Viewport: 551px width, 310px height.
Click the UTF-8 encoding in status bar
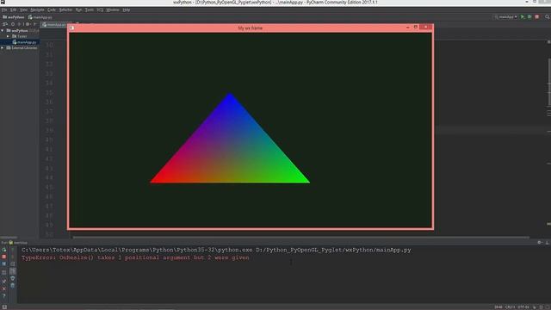click(x=523, y=307)
